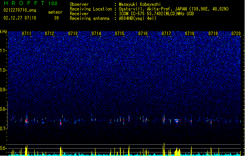Click the 0.7 kHz axis label
The image size is (245, 156).
3,129
